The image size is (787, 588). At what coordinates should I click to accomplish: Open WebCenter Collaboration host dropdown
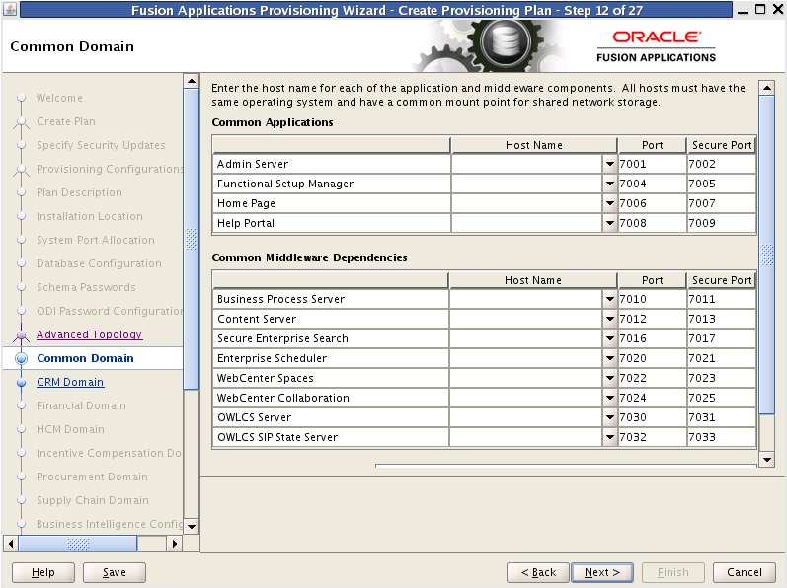coord(610,398)
